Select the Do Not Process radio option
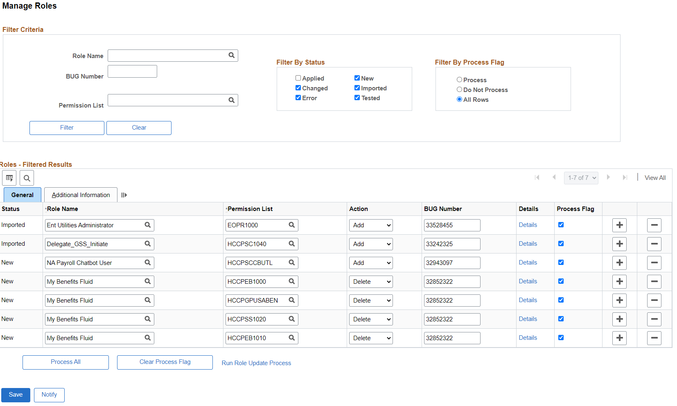677x406 pixels. 459,90
